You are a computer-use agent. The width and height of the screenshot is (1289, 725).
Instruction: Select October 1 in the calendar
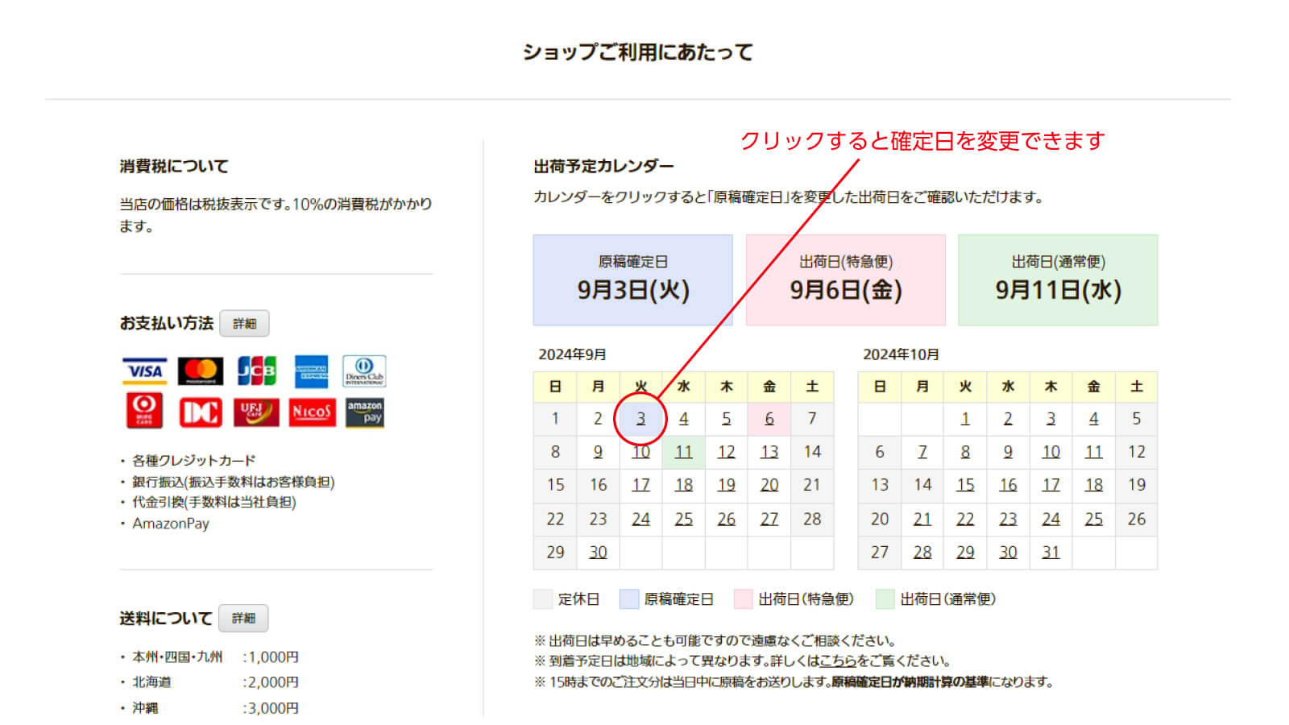pyautogui.click(x=965, y=419)
